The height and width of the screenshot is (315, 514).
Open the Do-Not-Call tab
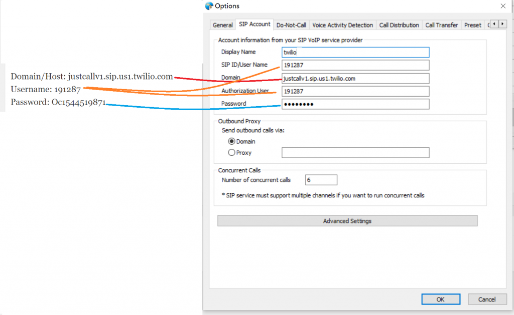[x=291, y=25]
